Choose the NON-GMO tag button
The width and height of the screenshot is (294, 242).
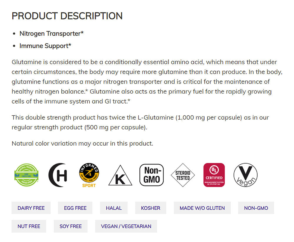256,208
